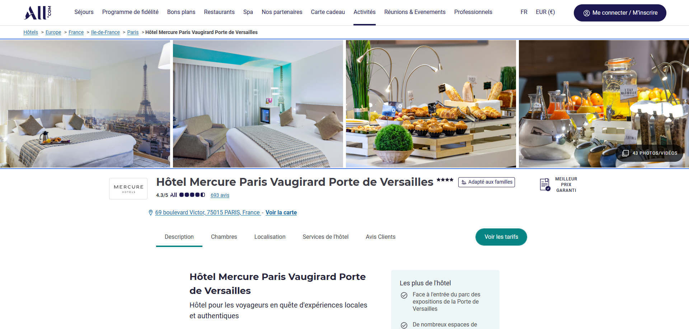
Task: Click the Voir les tarifs button
Action: click(501, 237)
